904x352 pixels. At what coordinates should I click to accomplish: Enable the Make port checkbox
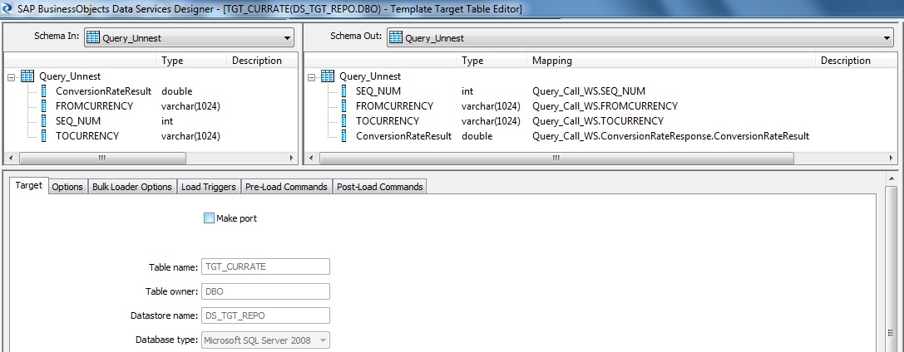(209, 218)
